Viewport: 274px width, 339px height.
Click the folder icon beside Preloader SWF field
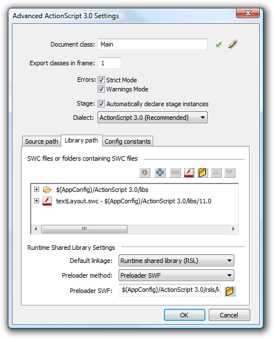(x=230, y=291)
